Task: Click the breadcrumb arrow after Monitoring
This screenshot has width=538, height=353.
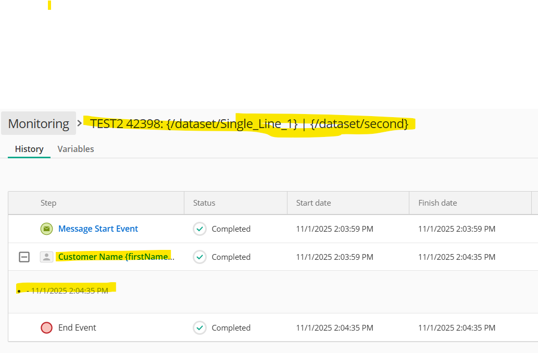Action: point(80,123)
